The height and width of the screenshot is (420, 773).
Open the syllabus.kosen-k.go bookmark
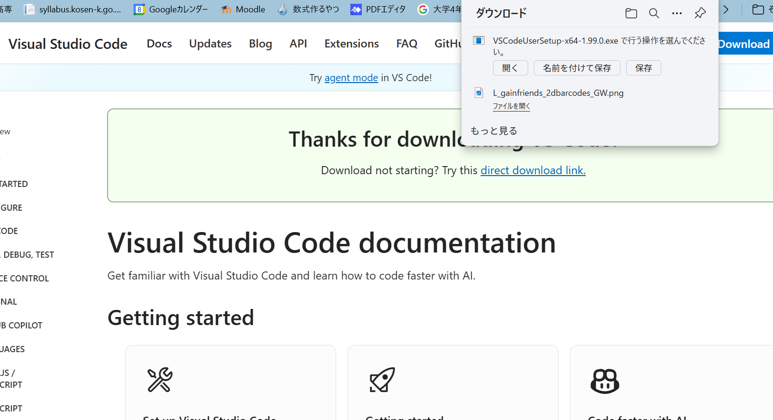point(73,9)
